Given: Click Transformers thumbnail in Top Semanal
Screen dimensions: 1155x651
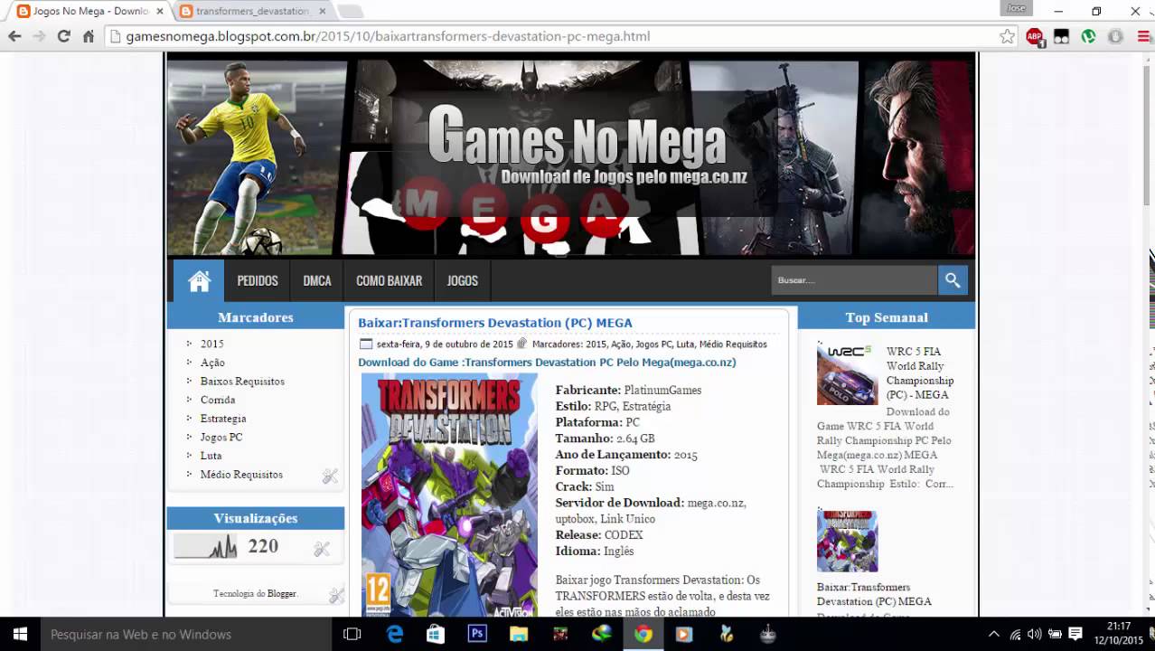Looking at the screenshot, I should (847, 541).
